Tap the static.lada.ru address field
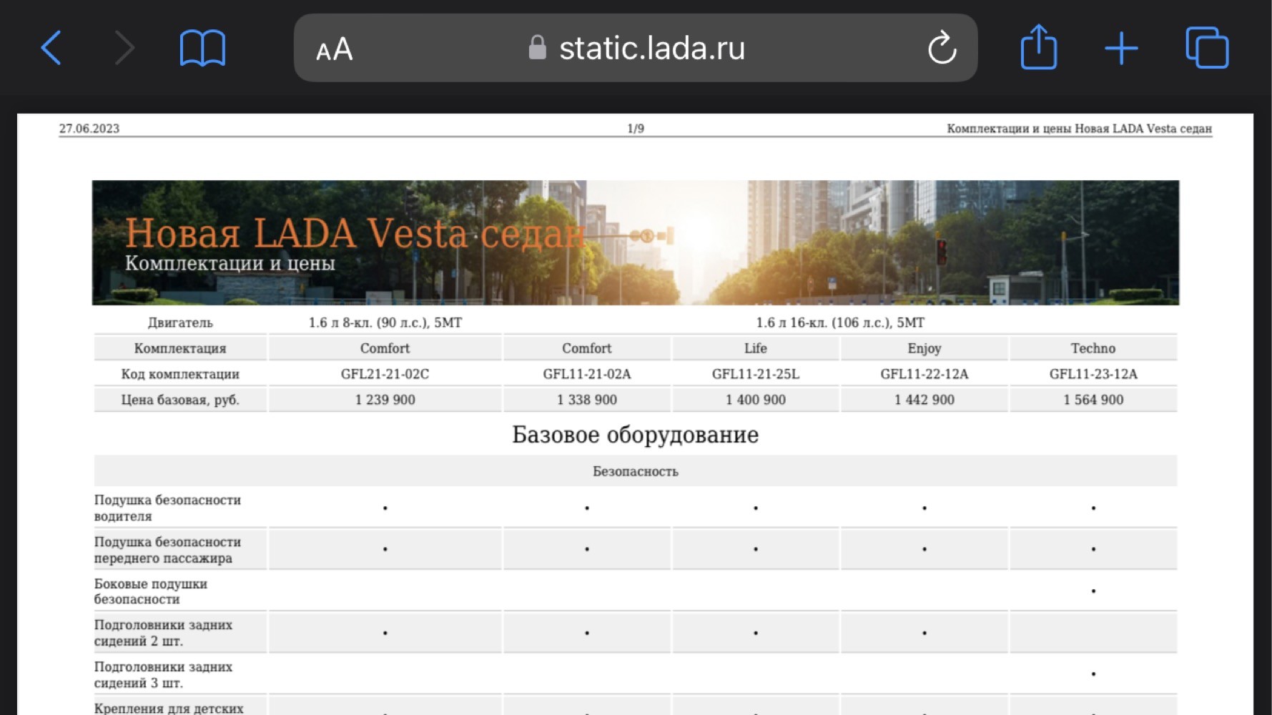The image size is (1272, 715). click(x=636, y=48)
